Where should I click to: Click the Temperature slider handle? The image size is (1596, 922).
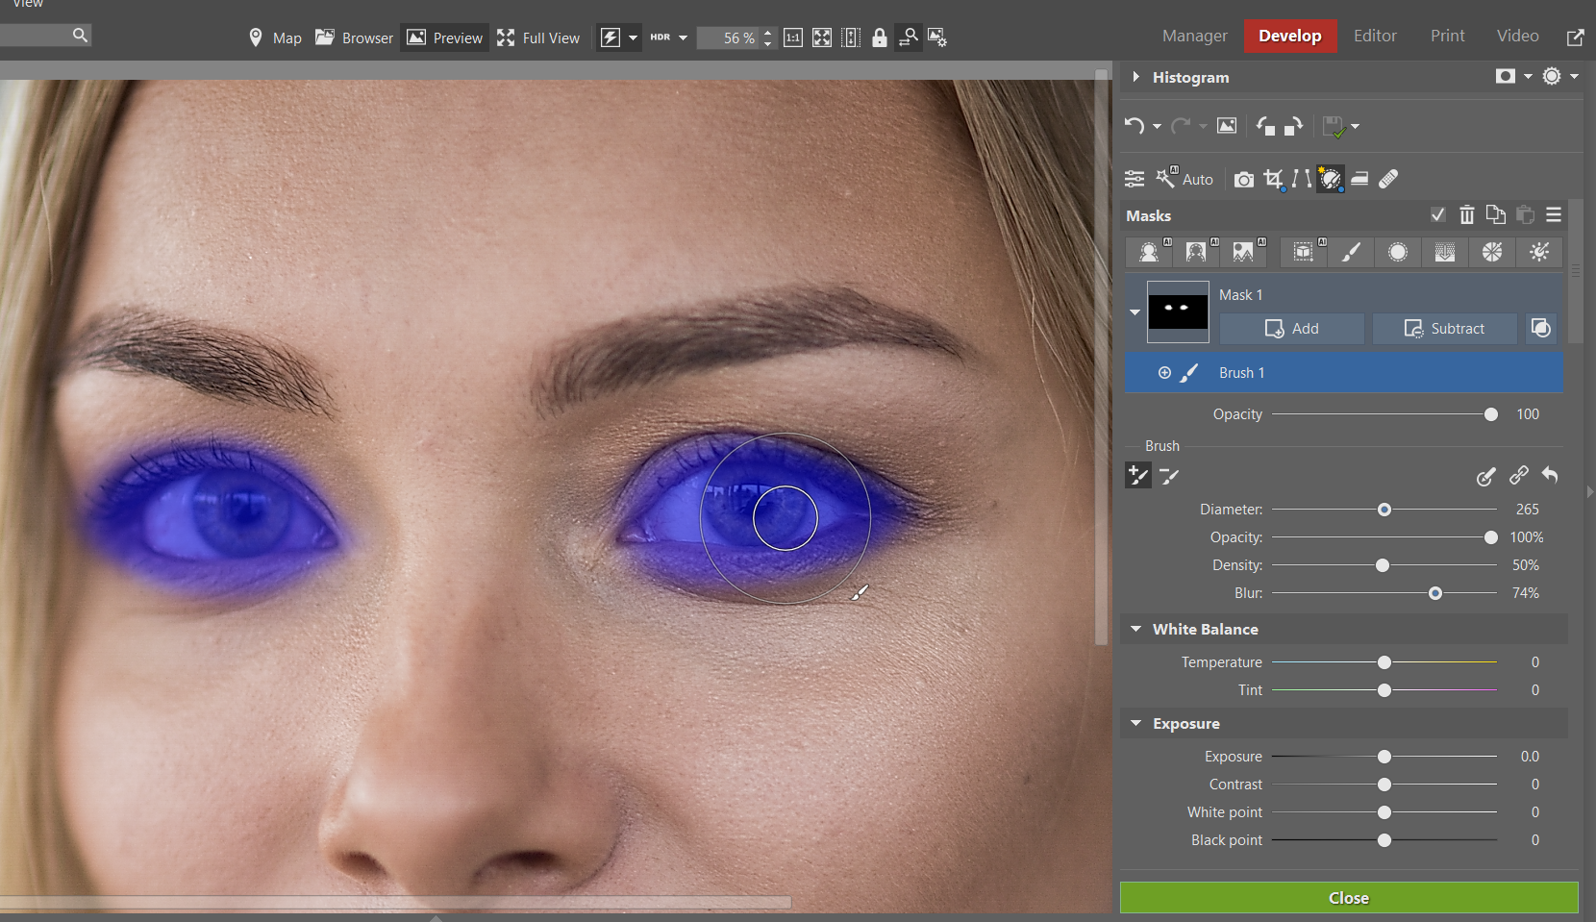(x=1384, y=662)
